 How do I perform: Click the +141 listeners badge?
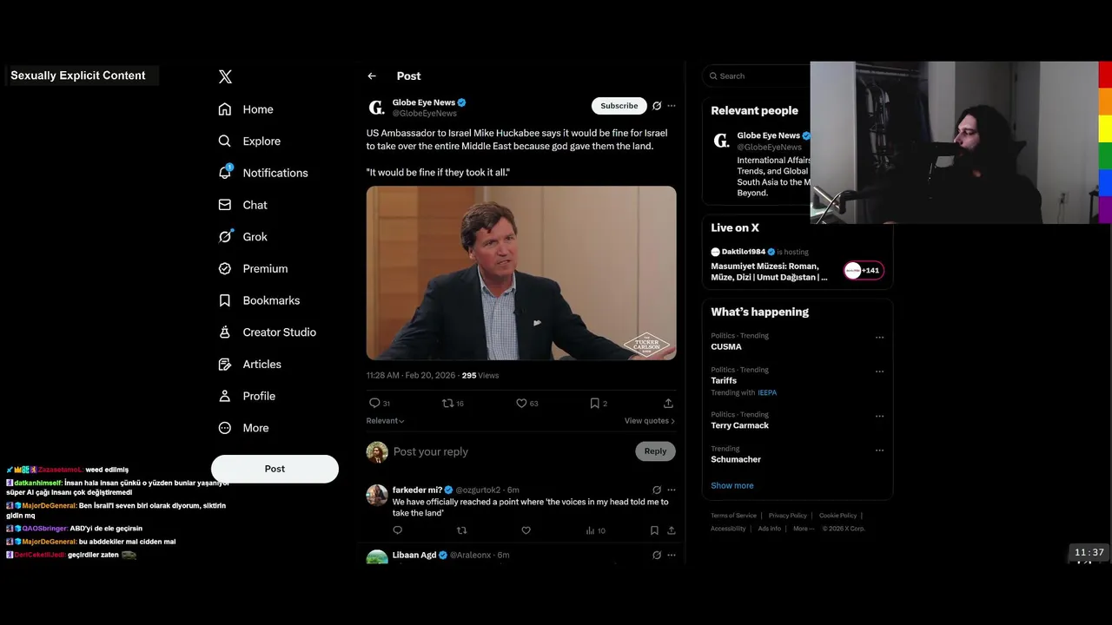(x=864, y=270)
